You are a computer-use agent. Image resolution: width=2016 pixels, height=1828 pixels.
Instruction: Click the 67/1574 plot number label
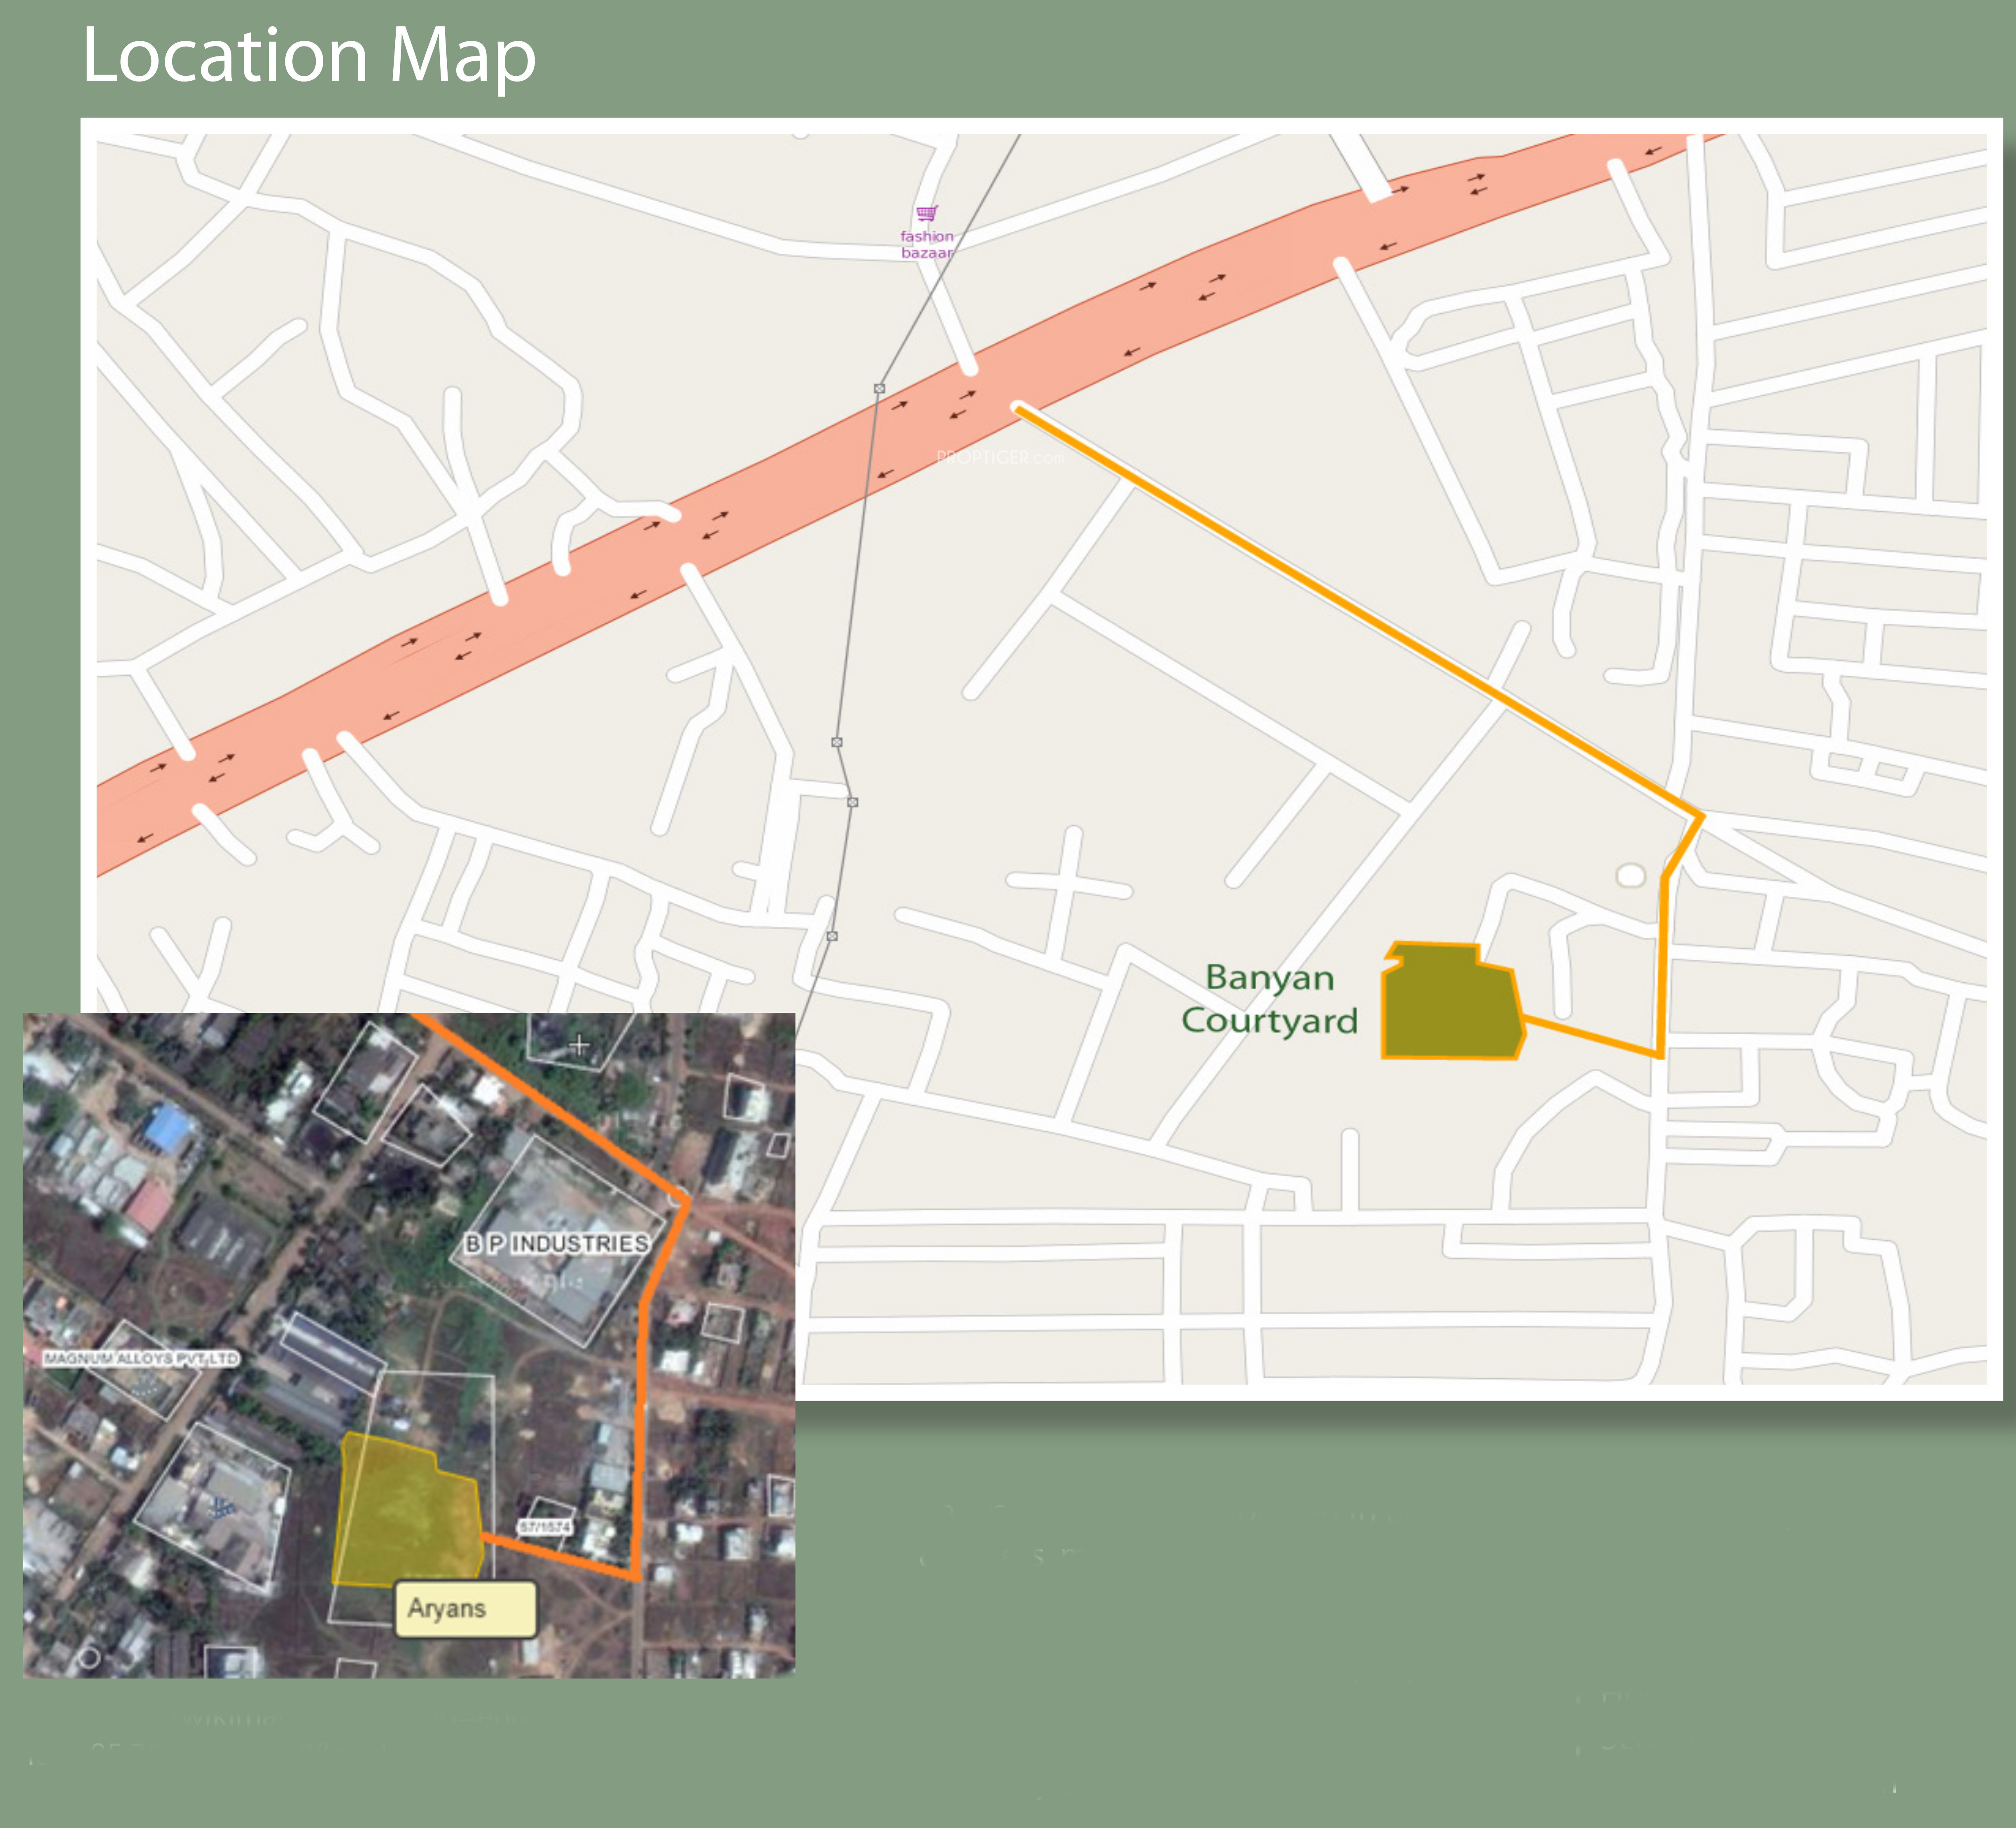click(546, 1527)
